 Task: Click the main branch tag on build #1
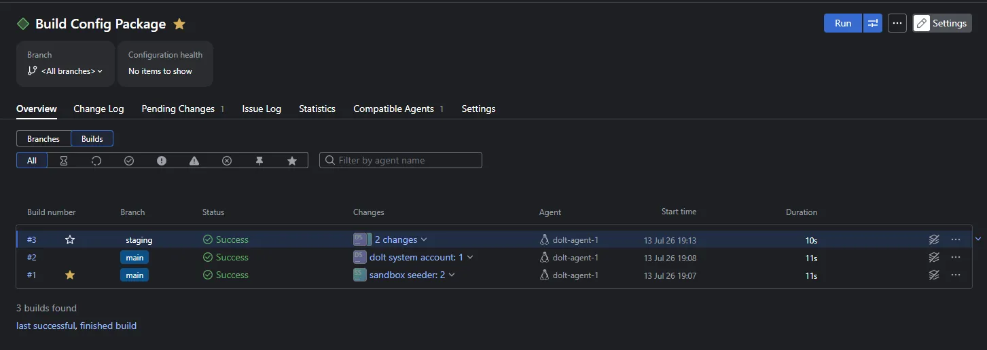(x=134, y=275)
